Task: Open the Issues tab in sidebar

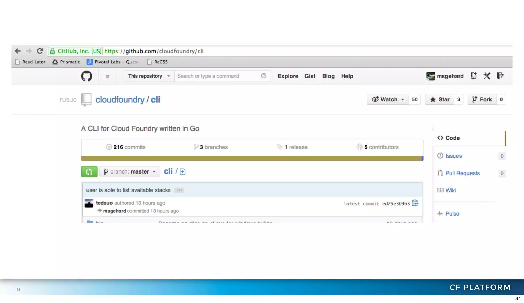Action: coord(453,156)
